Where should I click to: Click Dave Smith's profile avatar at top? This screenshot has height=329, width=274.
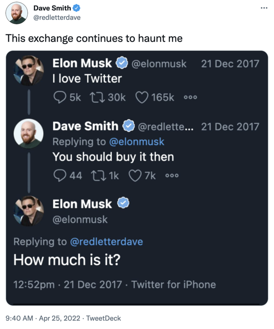pos(17,13)
